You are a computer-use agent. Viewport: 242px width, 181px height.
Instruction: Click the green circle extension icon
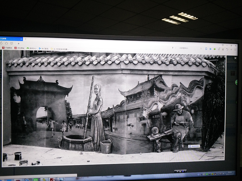click(214, 49)
